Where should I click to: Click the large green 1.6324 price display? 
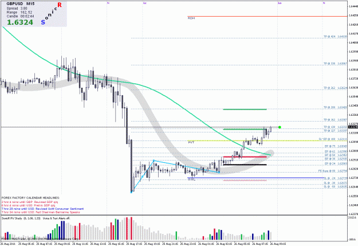tap(20, 22)
